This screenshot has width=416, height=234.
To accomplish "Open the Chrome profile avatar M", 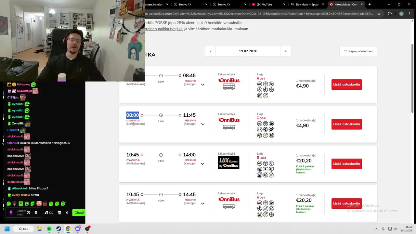I will (401, 14).
